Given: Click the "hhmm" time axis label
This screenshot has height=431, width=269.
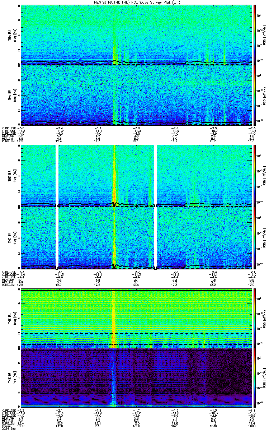Looking at the screenshot, I should coord(5,425).
